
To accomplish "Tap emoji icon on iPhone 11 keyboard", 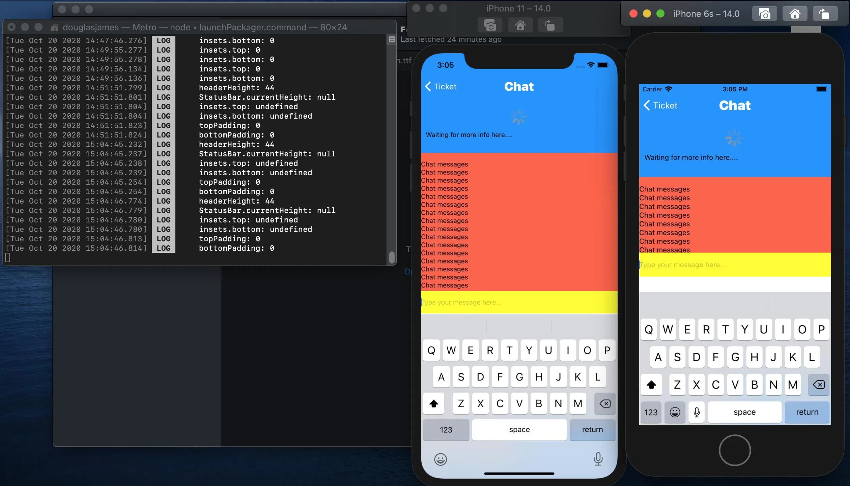I will (440, 459).
